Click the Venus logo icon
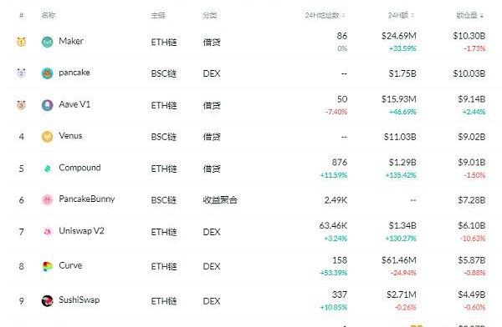The image size is (502, 327). coord(48,137)
